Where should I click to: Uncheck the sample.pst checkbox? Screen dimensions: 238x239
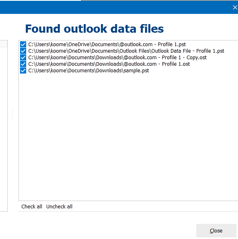coord(23,71)
